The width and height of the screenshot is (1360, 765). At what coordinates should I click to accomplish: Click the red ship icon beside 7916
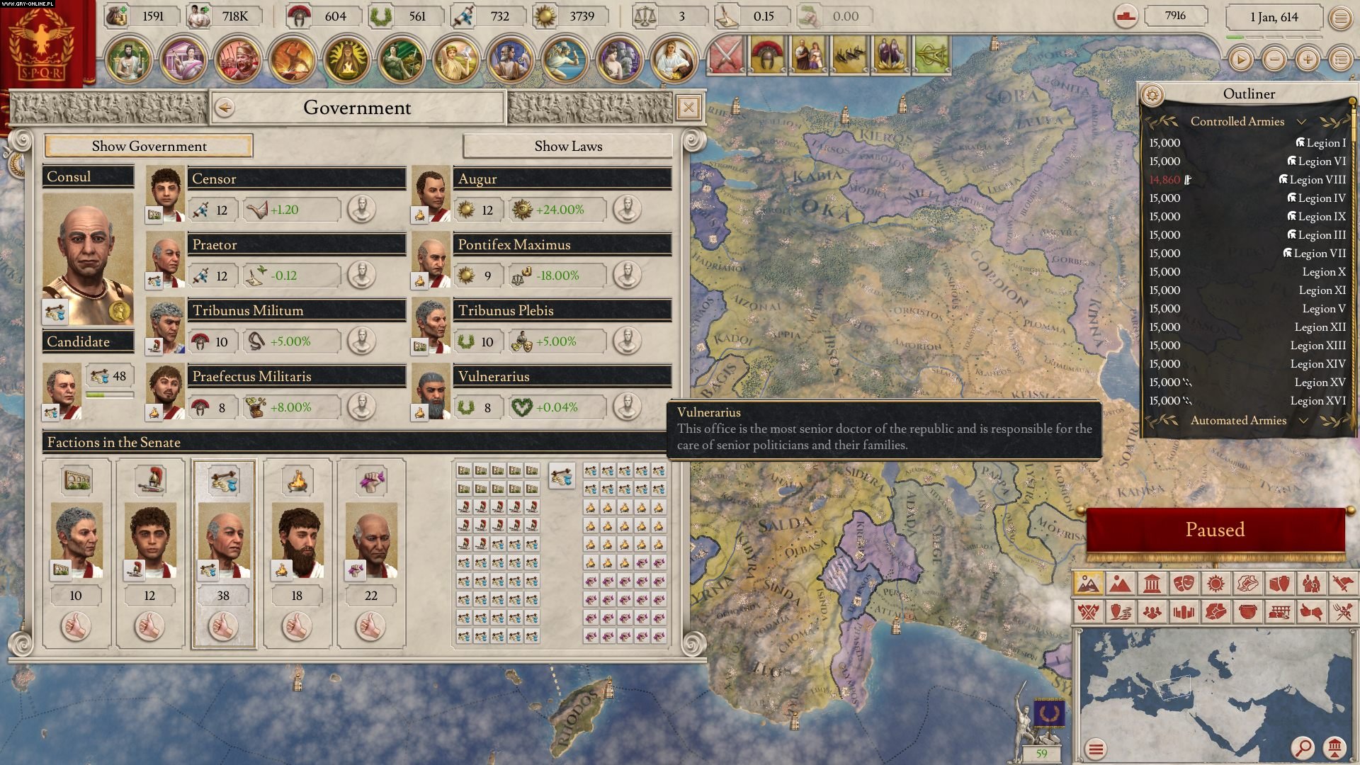(1126, 16)
